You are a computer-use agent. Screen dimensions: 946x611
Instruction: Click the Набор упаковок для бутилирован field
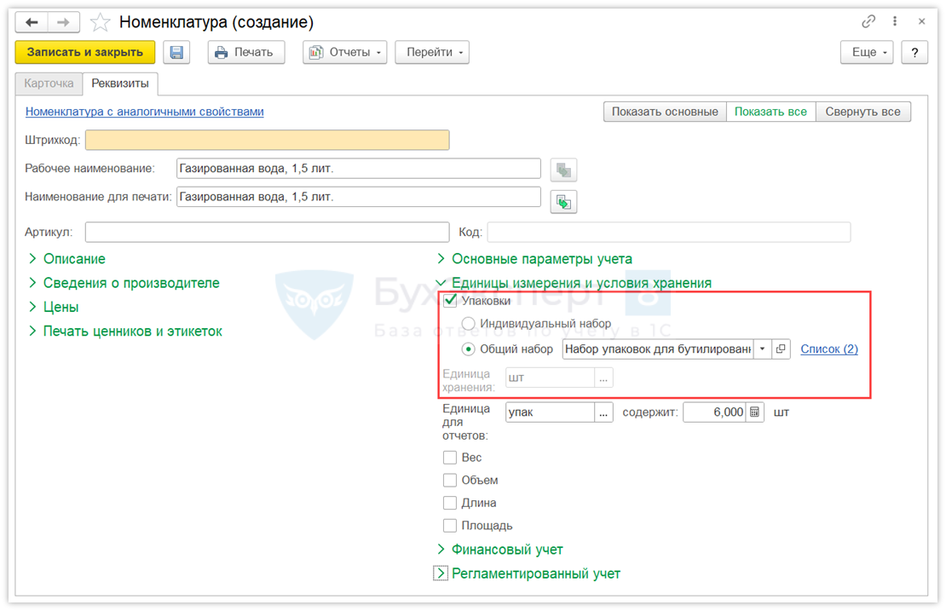(x=658, y=349)
